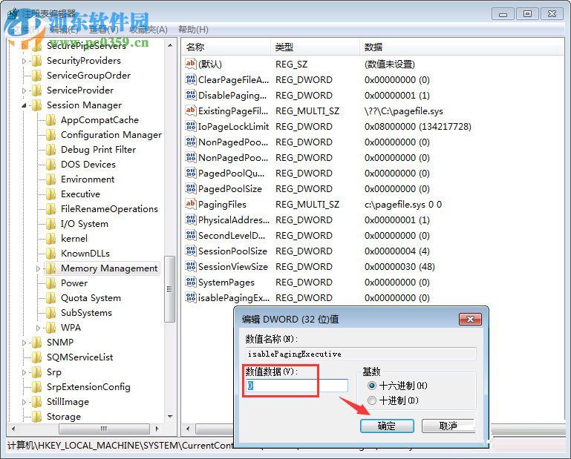Click the PhysicalAddres... value icon

[190, 219]
